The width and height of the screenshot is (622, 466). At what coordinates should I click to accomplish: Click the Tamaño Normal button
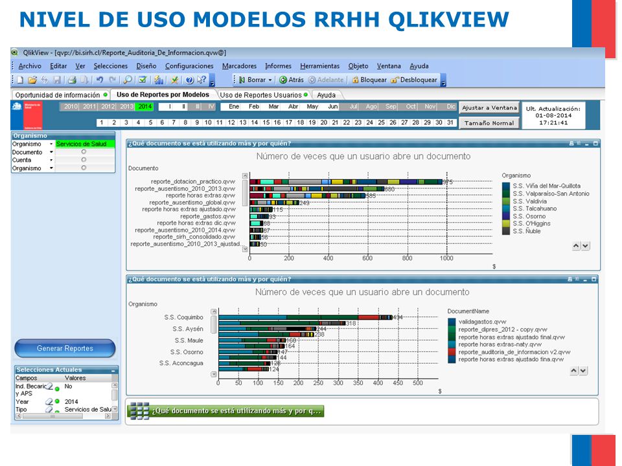click(490, 123)
